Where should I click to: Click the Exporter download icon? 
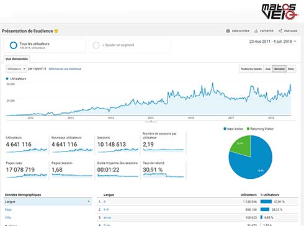[x=256, y=31]
